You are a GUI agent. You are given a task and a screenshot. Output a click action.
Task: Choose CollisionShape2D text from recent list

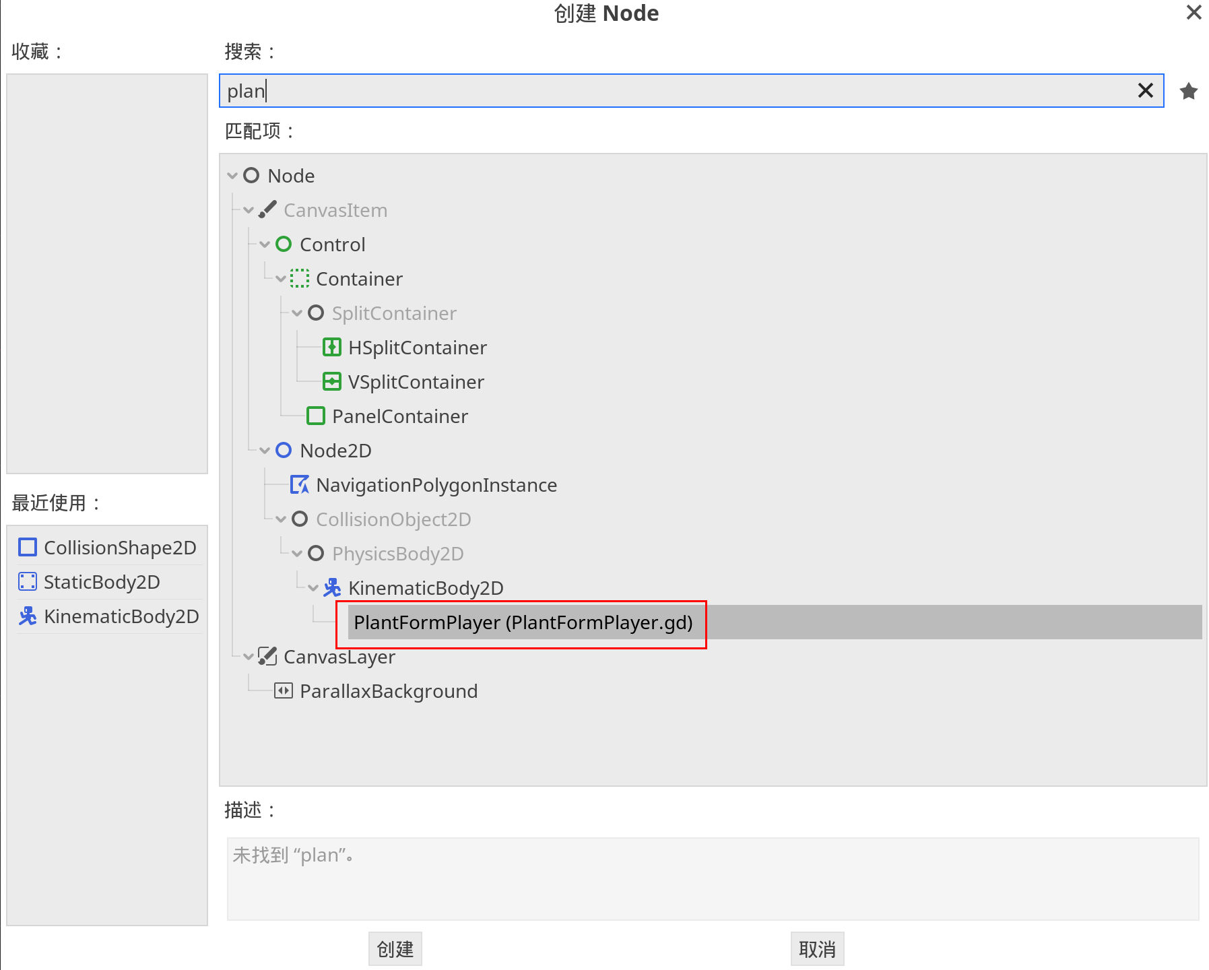(x=120, y=548)
